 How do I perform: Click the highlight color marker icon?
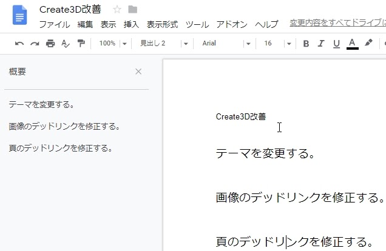(x=368, y=44)
